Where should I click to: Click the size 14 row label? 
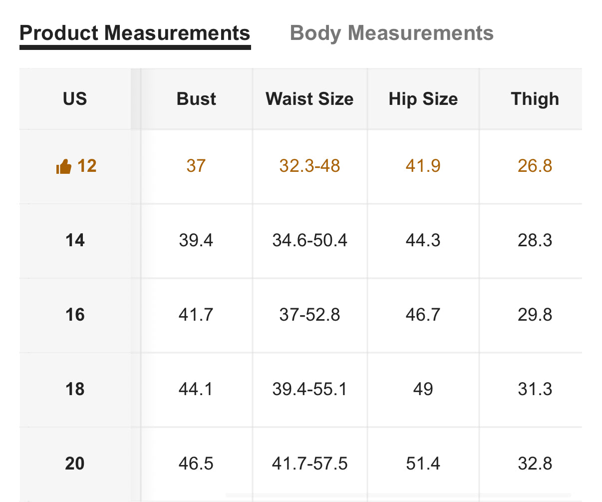(x=75, y=241)
